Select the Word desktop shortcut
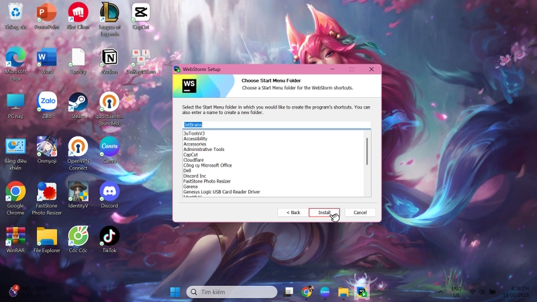 [x=47, y=60]
